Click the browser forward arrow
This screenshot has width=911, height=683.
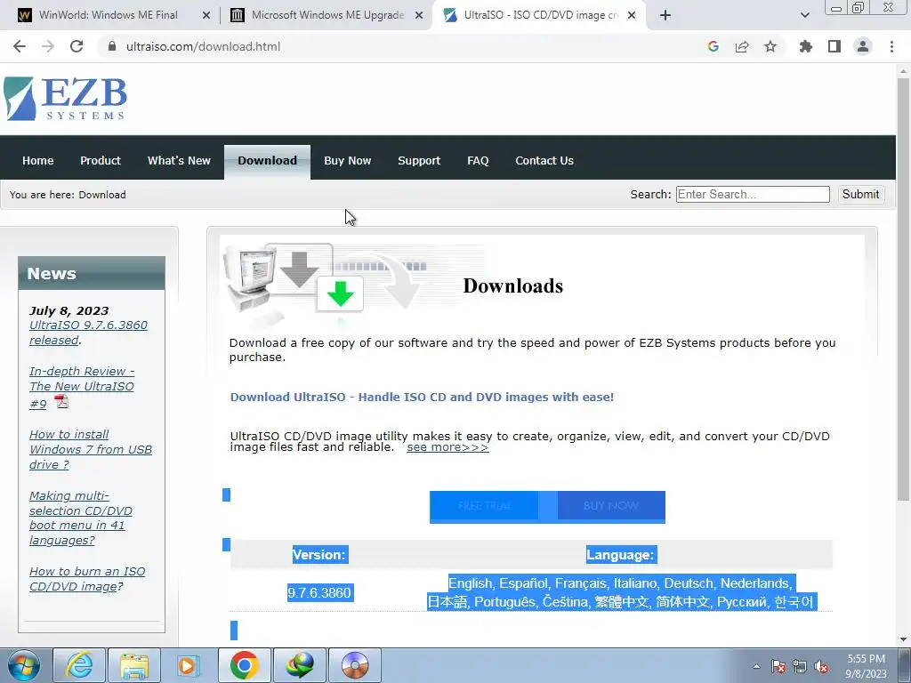pos(48,46)
